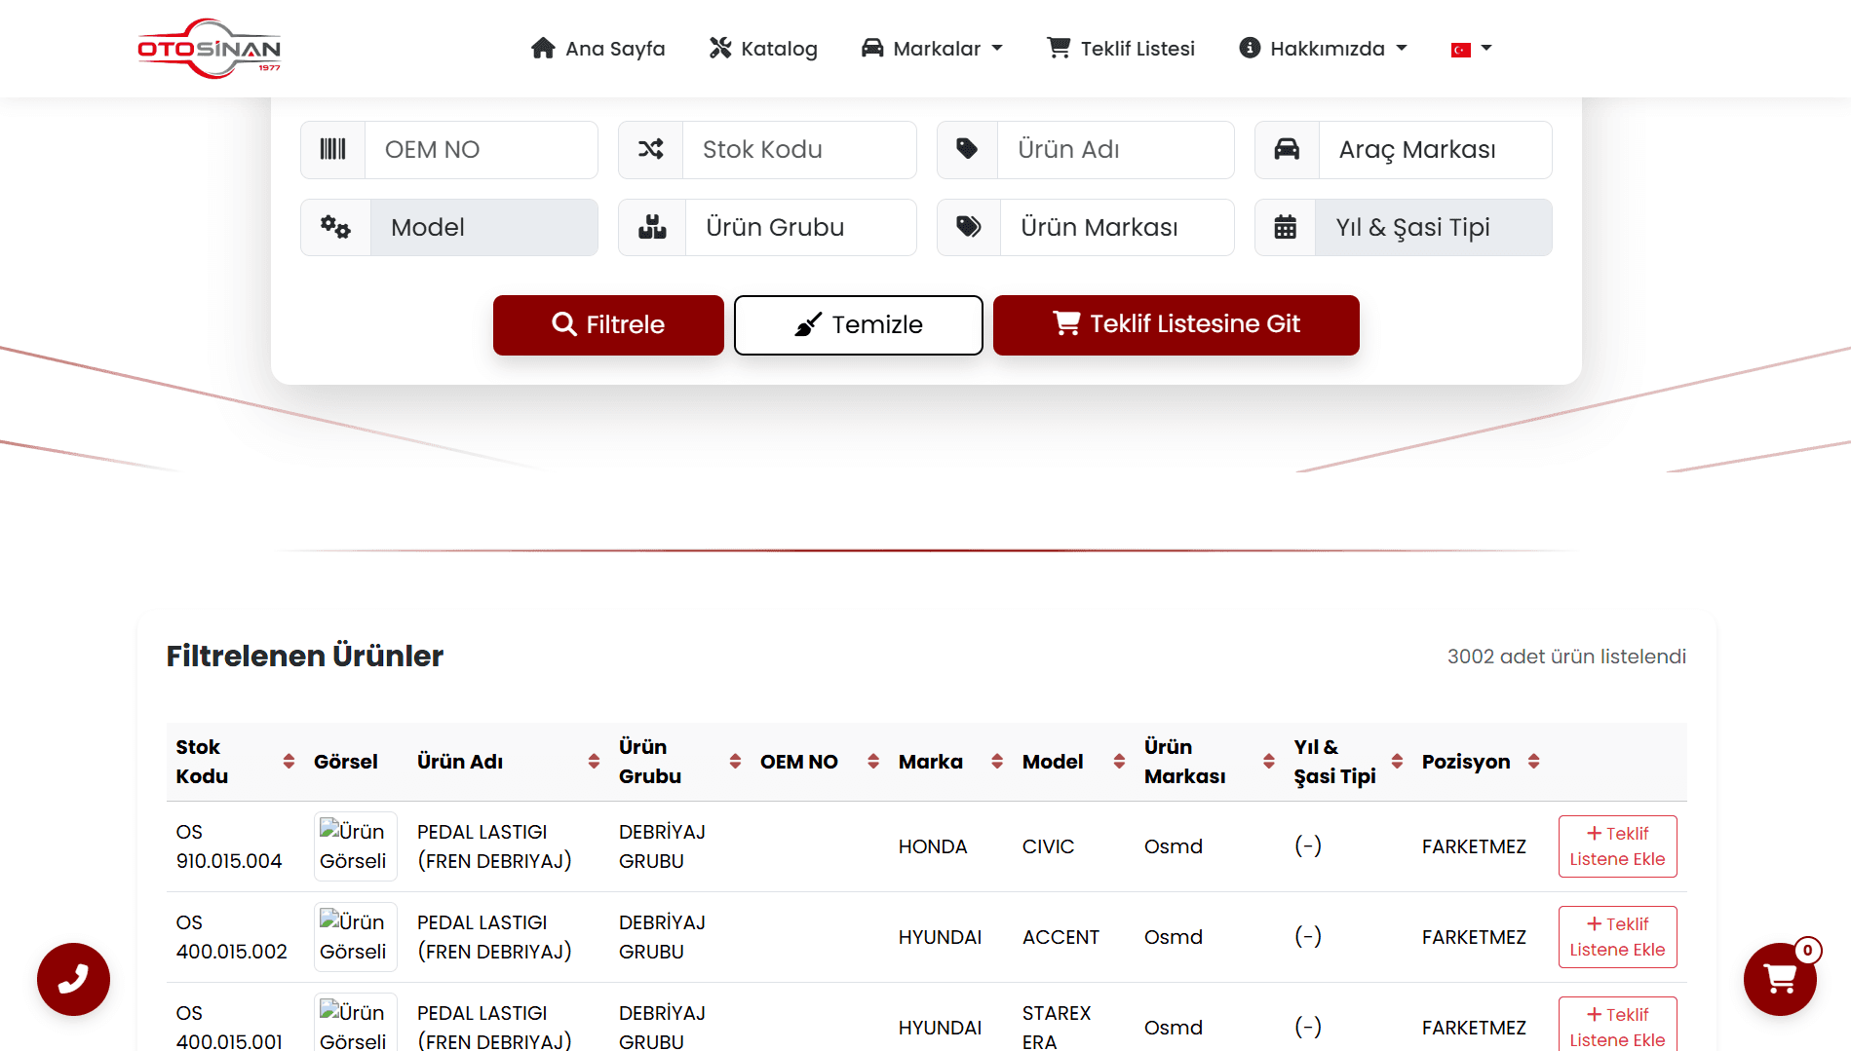Expand the Markalar dropdown menu

932,49
